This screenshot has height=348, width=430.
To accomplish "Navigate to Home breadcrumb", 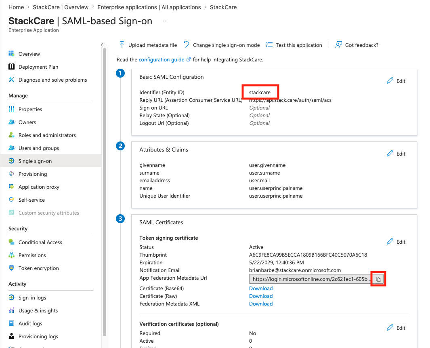I will pyautogui.click(x=16, y=7).
